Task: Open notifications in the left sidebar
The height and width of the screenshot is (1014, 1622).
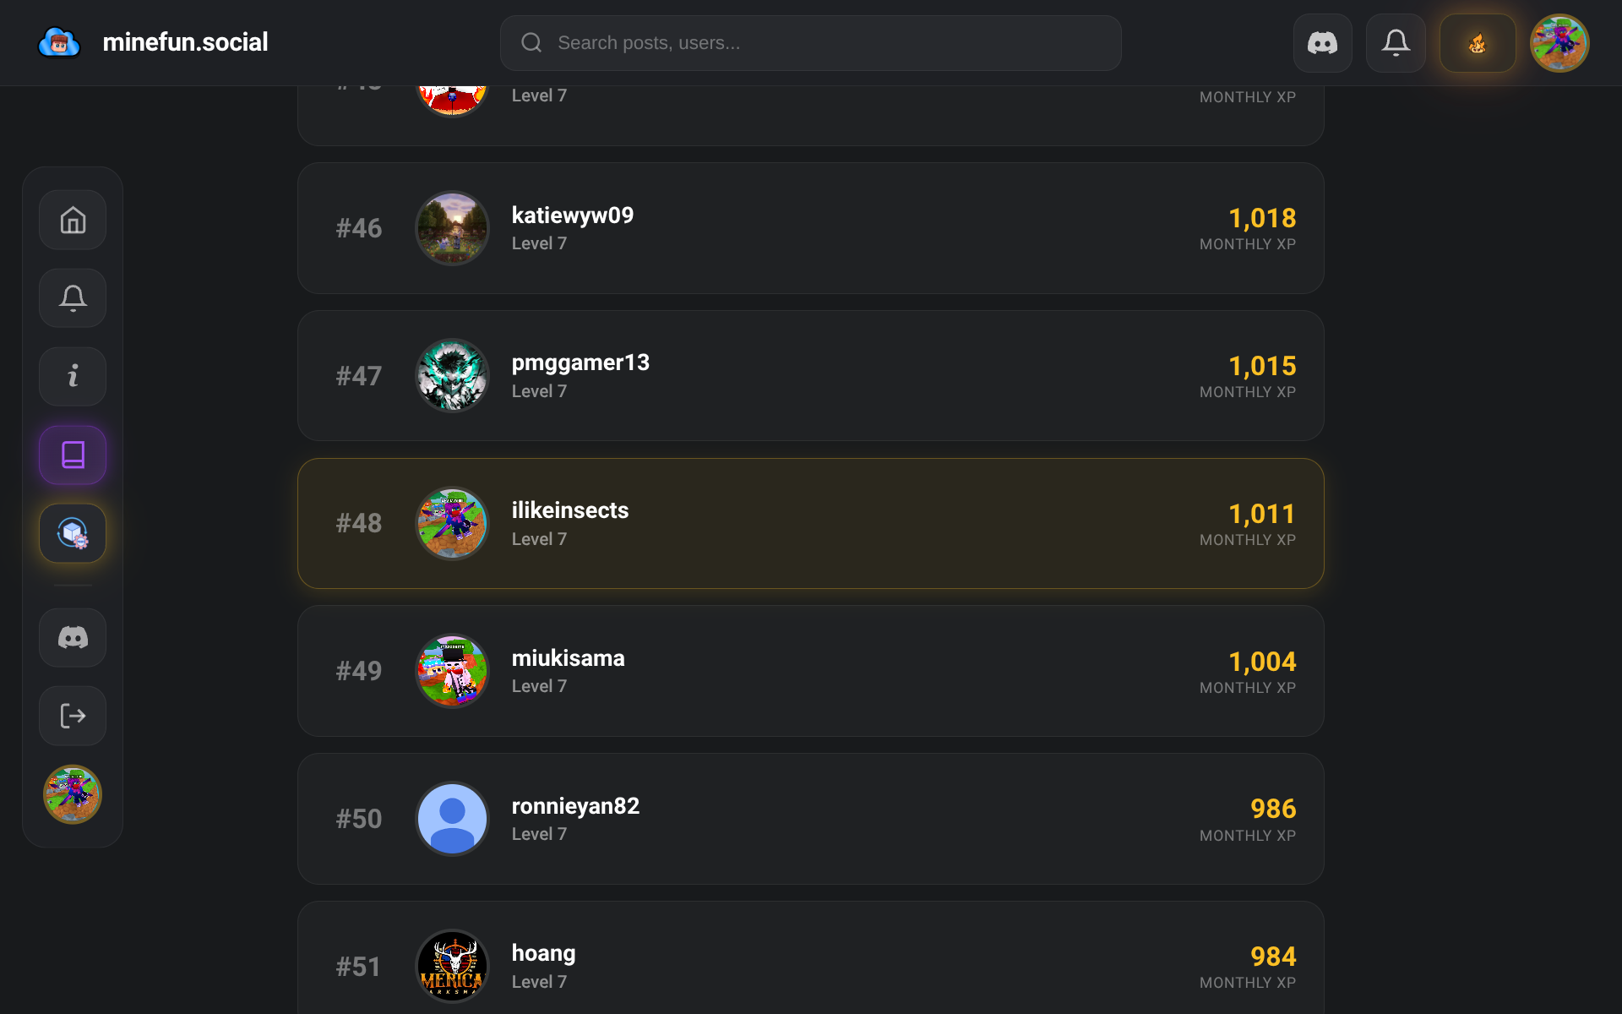Action: (x=73, y=298)
